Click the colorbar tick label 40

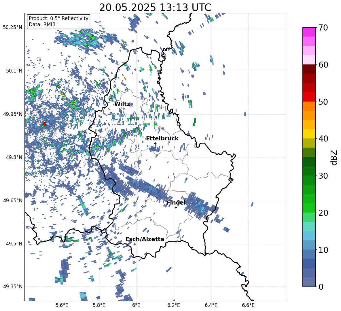coord(323,139)
